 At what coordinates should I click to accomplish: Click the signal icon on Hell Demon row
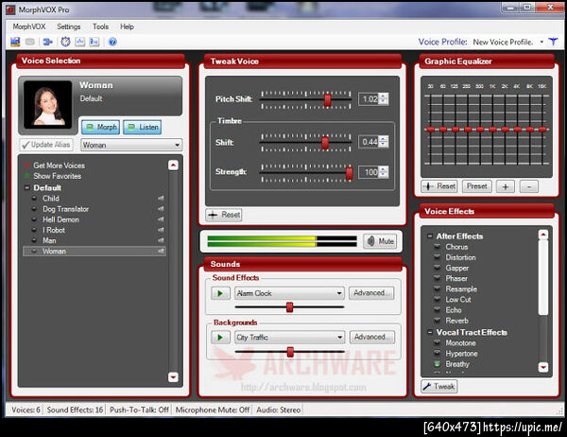[161, 219]
